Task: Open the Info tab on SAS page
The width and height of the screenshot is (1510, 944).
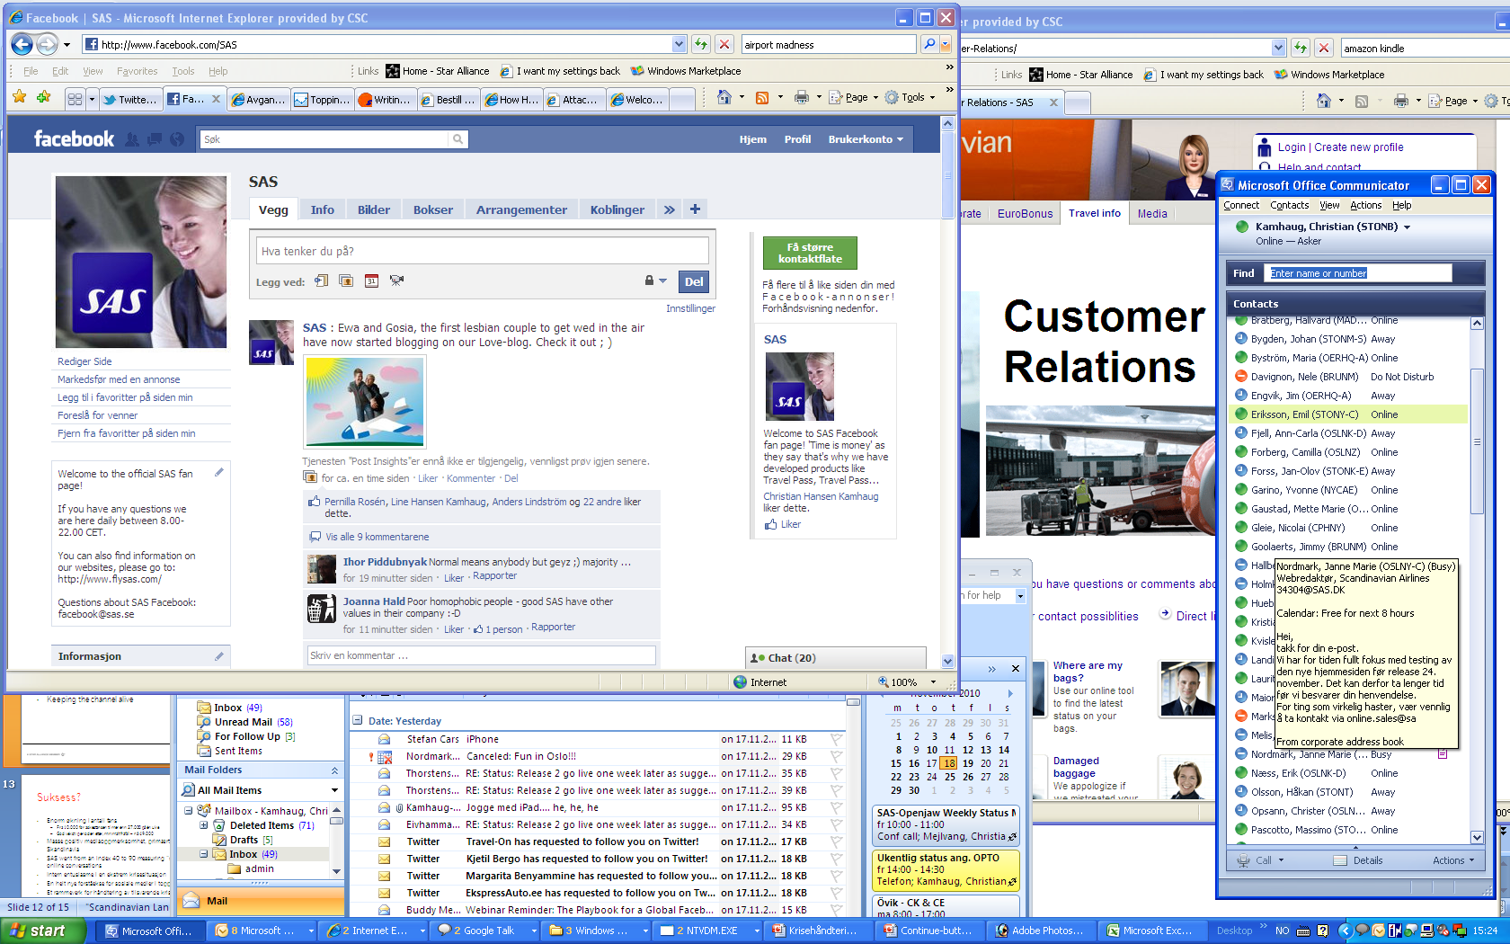Action: pos(322,209)
